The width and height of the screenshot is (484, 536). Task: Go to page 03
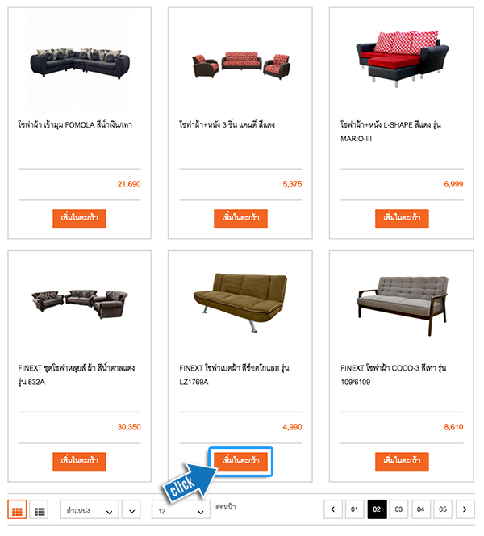point(398,509)
